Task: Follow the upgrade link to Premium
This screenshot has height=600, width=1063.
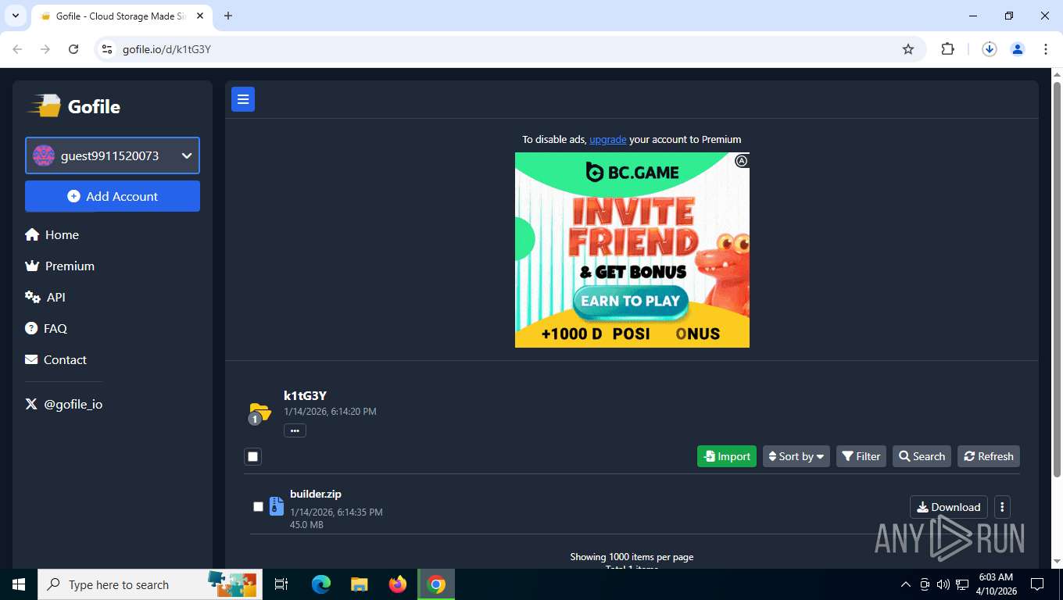Action: (x=608, y=139)
